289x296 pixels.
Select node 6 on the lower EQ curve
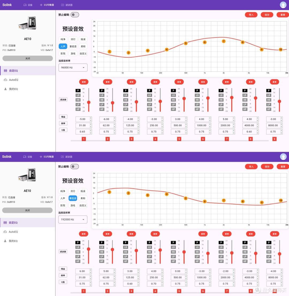tap(204, 201)
